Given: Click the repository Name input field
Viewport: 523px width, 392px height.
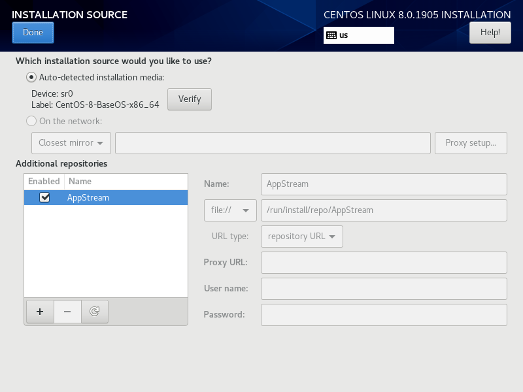Looking at the screenshot, I should tap(384, 184).
